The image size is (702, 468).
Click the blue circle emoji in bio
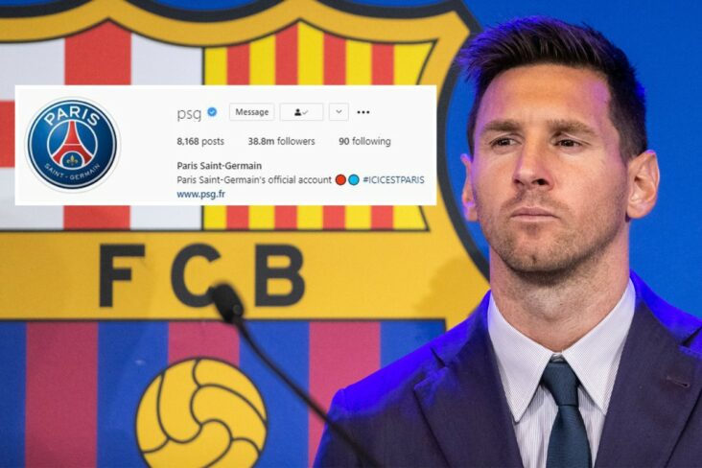354,180
